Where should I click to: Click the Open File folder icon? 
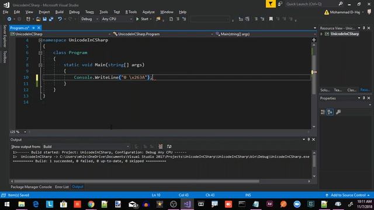click(38, 19)
